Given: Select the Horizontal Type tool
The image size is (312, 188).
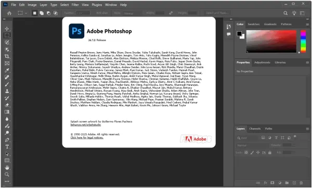Looking at the screenshot, I should point(7,147).
